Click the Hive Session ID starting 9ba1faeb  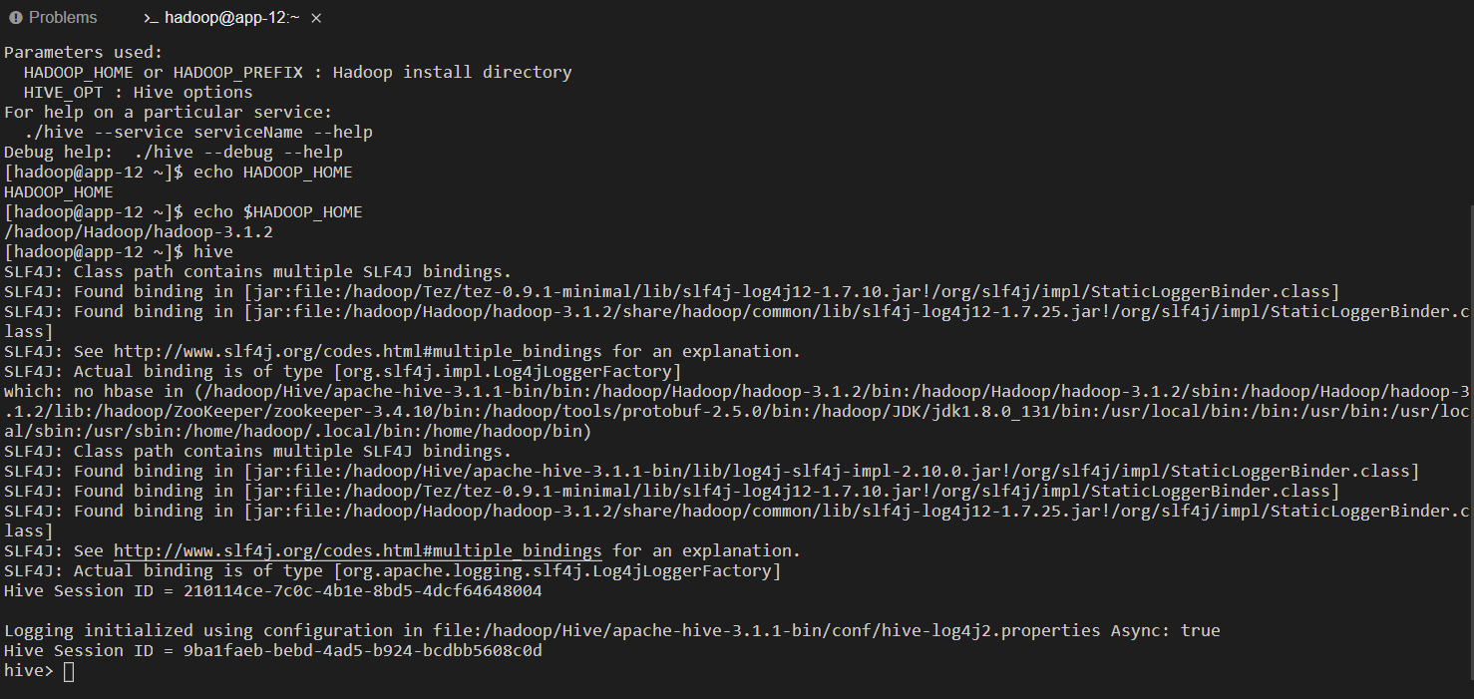click(363, 650)
